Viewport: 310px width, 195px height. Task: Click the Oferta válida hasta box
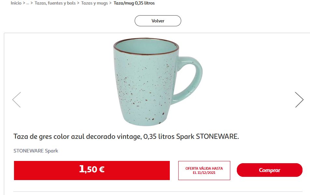tap(204, 170)
